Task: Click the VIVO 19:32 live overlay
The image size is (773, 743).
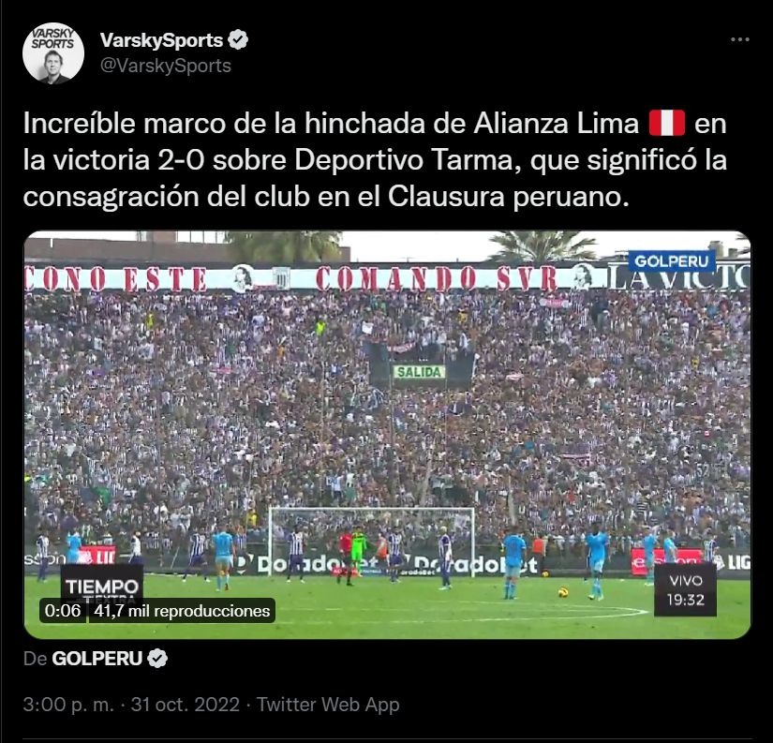Action: pyautogui.click(x=685, y=590)
